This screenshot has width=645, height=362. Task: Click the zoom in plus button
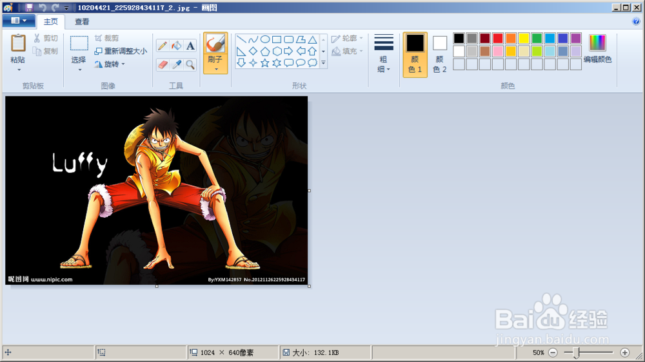pos(625,352)
